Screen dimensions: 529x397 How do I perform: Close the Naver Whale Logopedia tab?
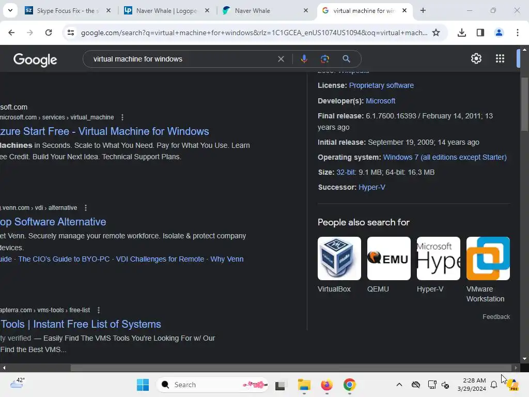pos(207,10)
